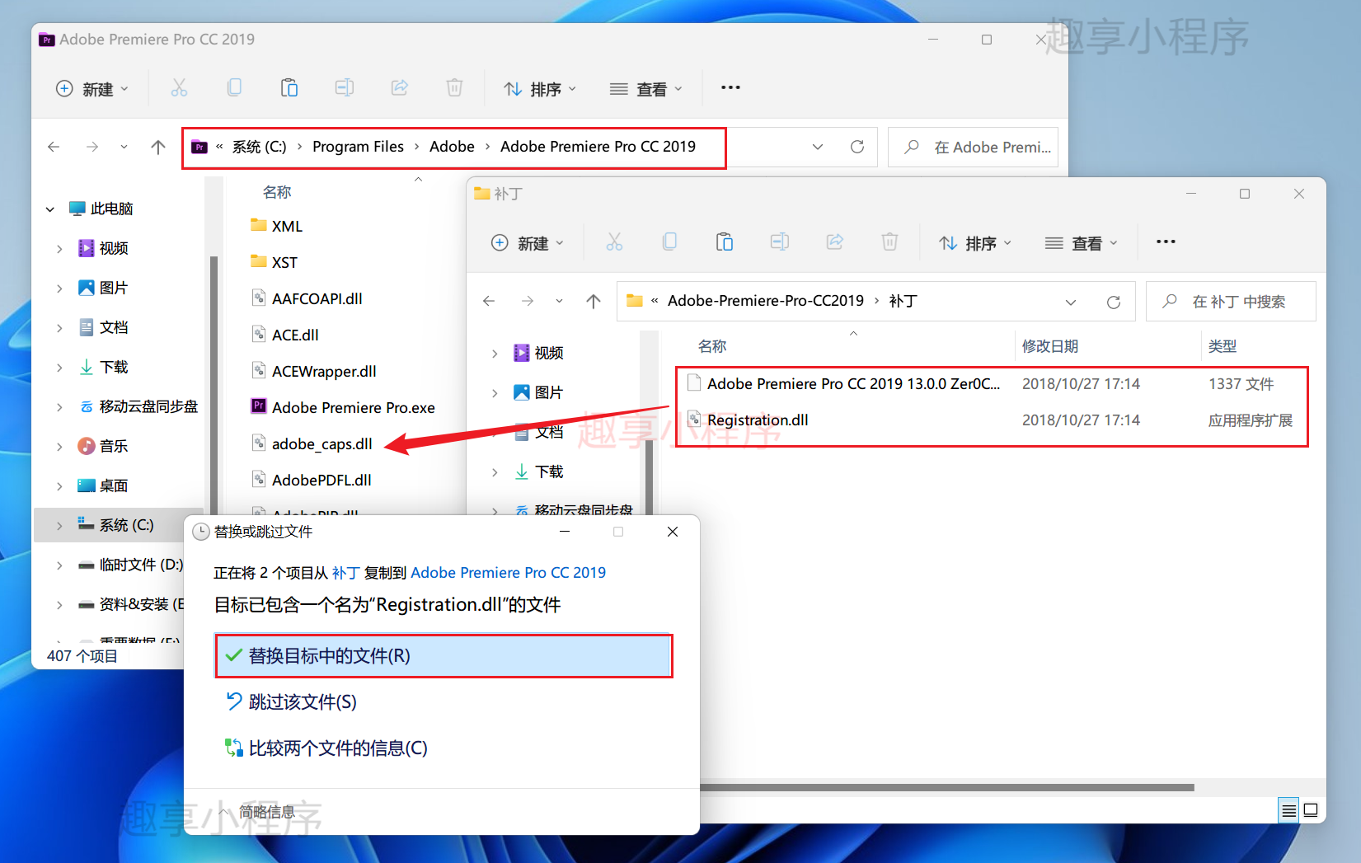Click Share icon in Premiere folder window toolbar
Viewport: 1361px width, 863px height.
pyautogui.click(x=400, y=88)
